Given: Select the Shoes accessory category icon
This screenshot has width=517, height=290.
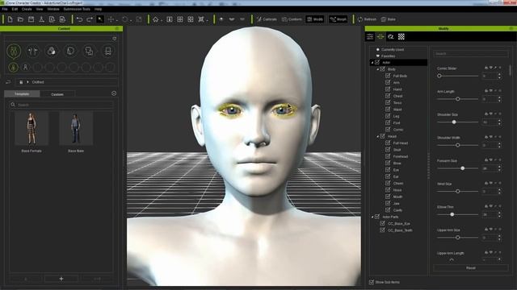Looking at the screenshot, I should (107, 51).
